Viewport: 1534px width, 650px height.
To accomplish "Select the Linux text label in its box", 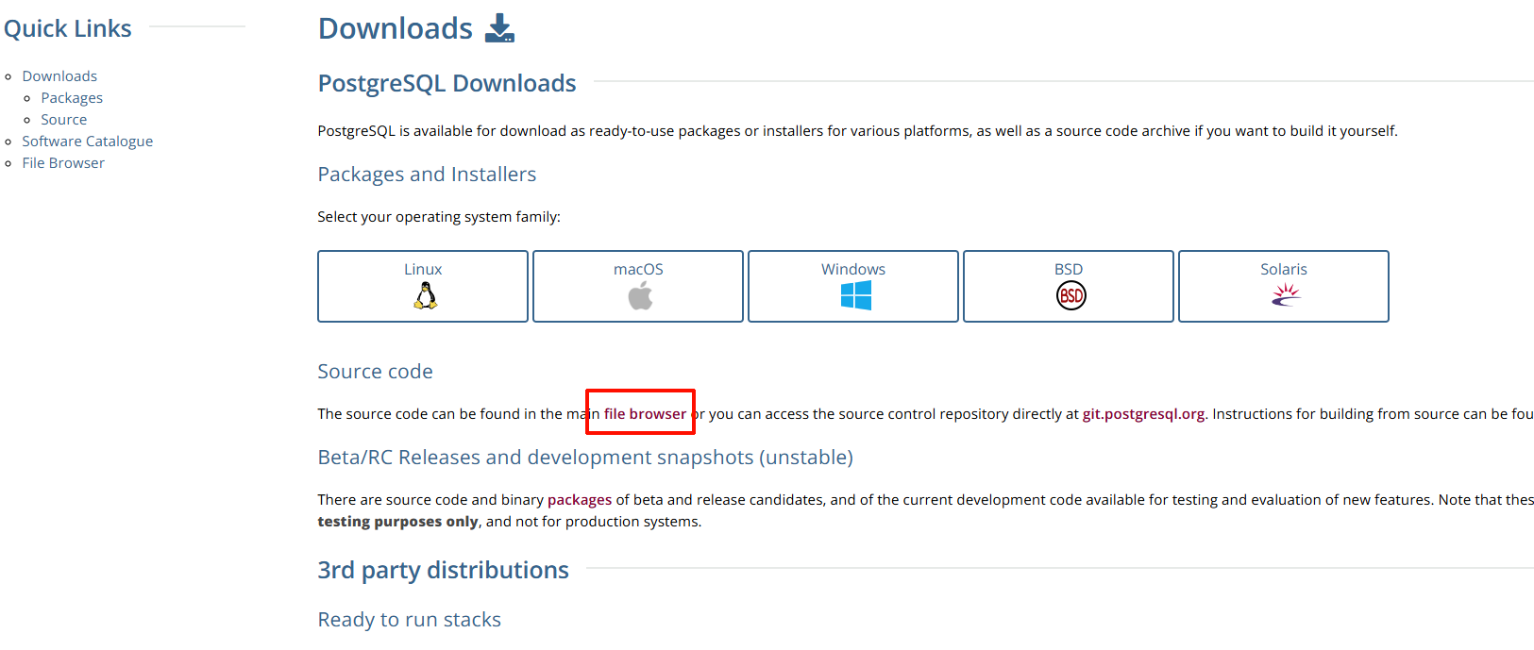I will tap(423, 269).
